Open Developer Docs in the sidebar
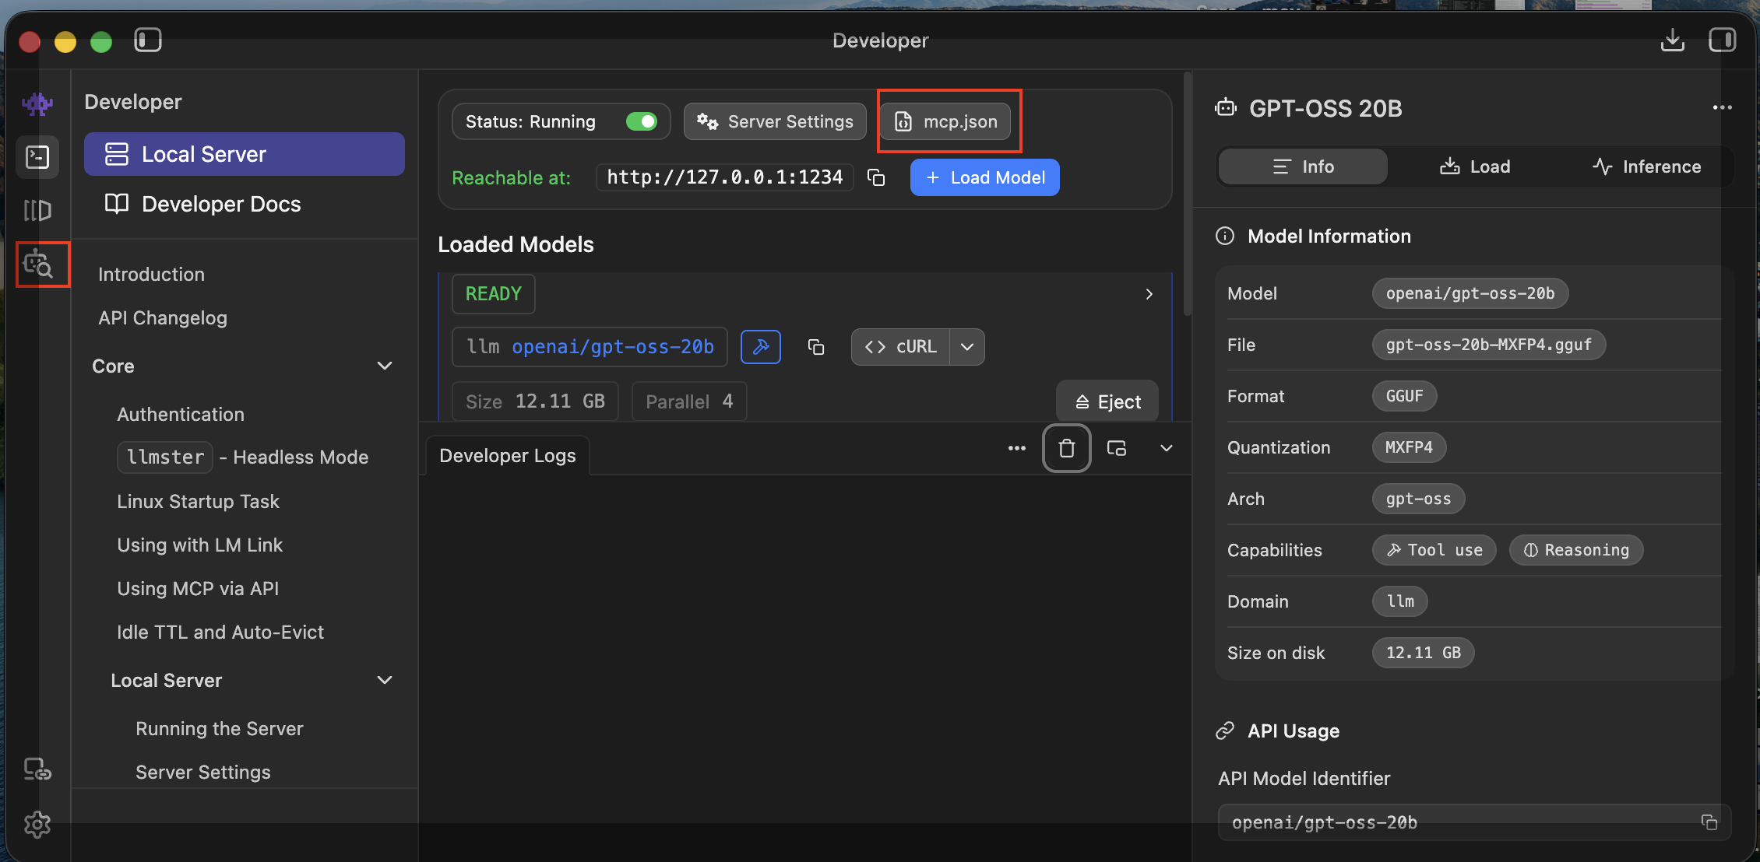 point(245,204)
